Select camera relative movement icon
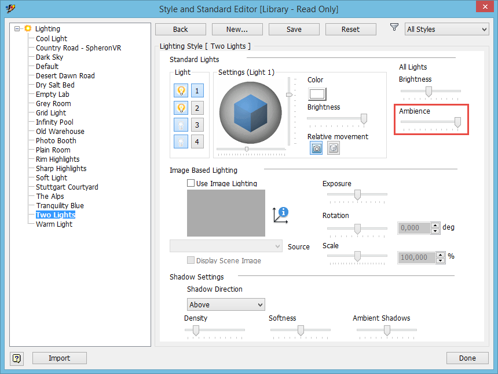 click(316, 148)
